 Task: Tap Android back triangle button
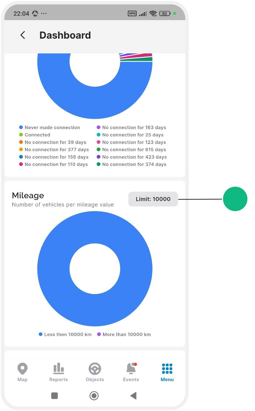pyautogui.click(x=133, y=396)
